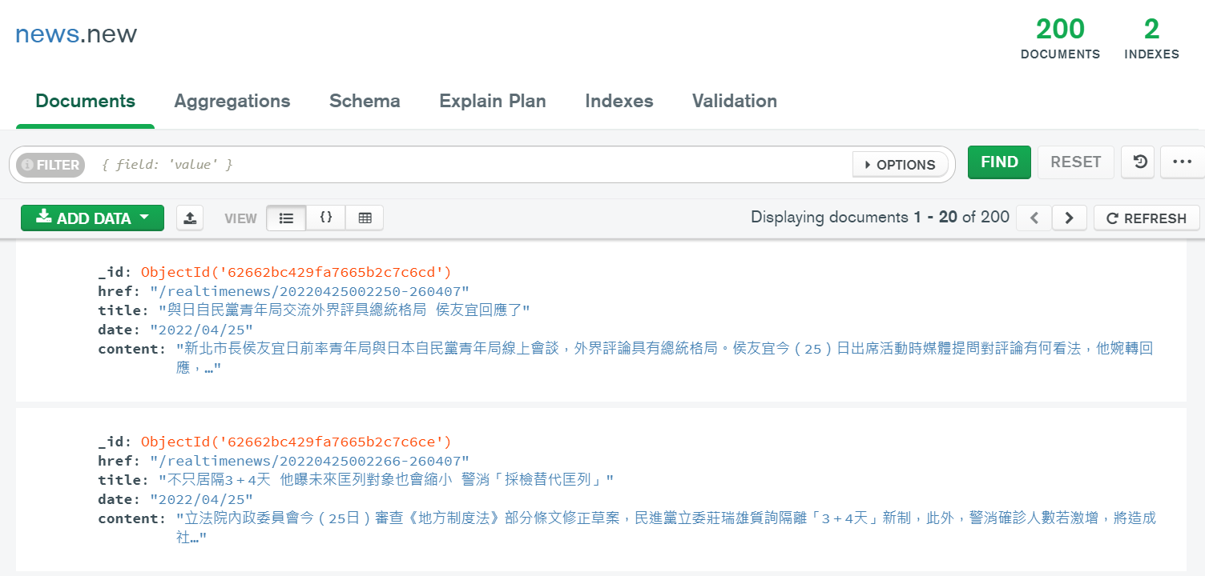Switch to table view of documents
This screenshot has height=576, width=1205.
[x=365, y=217]
